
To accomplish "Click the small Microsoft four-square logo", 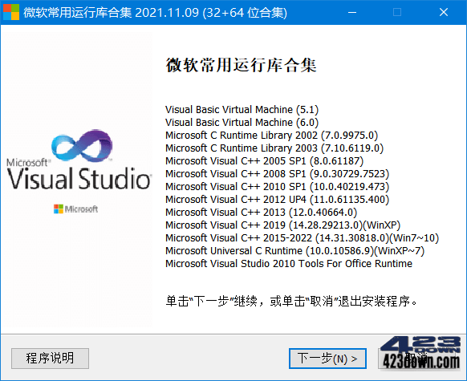I will [x=59, y=209].
